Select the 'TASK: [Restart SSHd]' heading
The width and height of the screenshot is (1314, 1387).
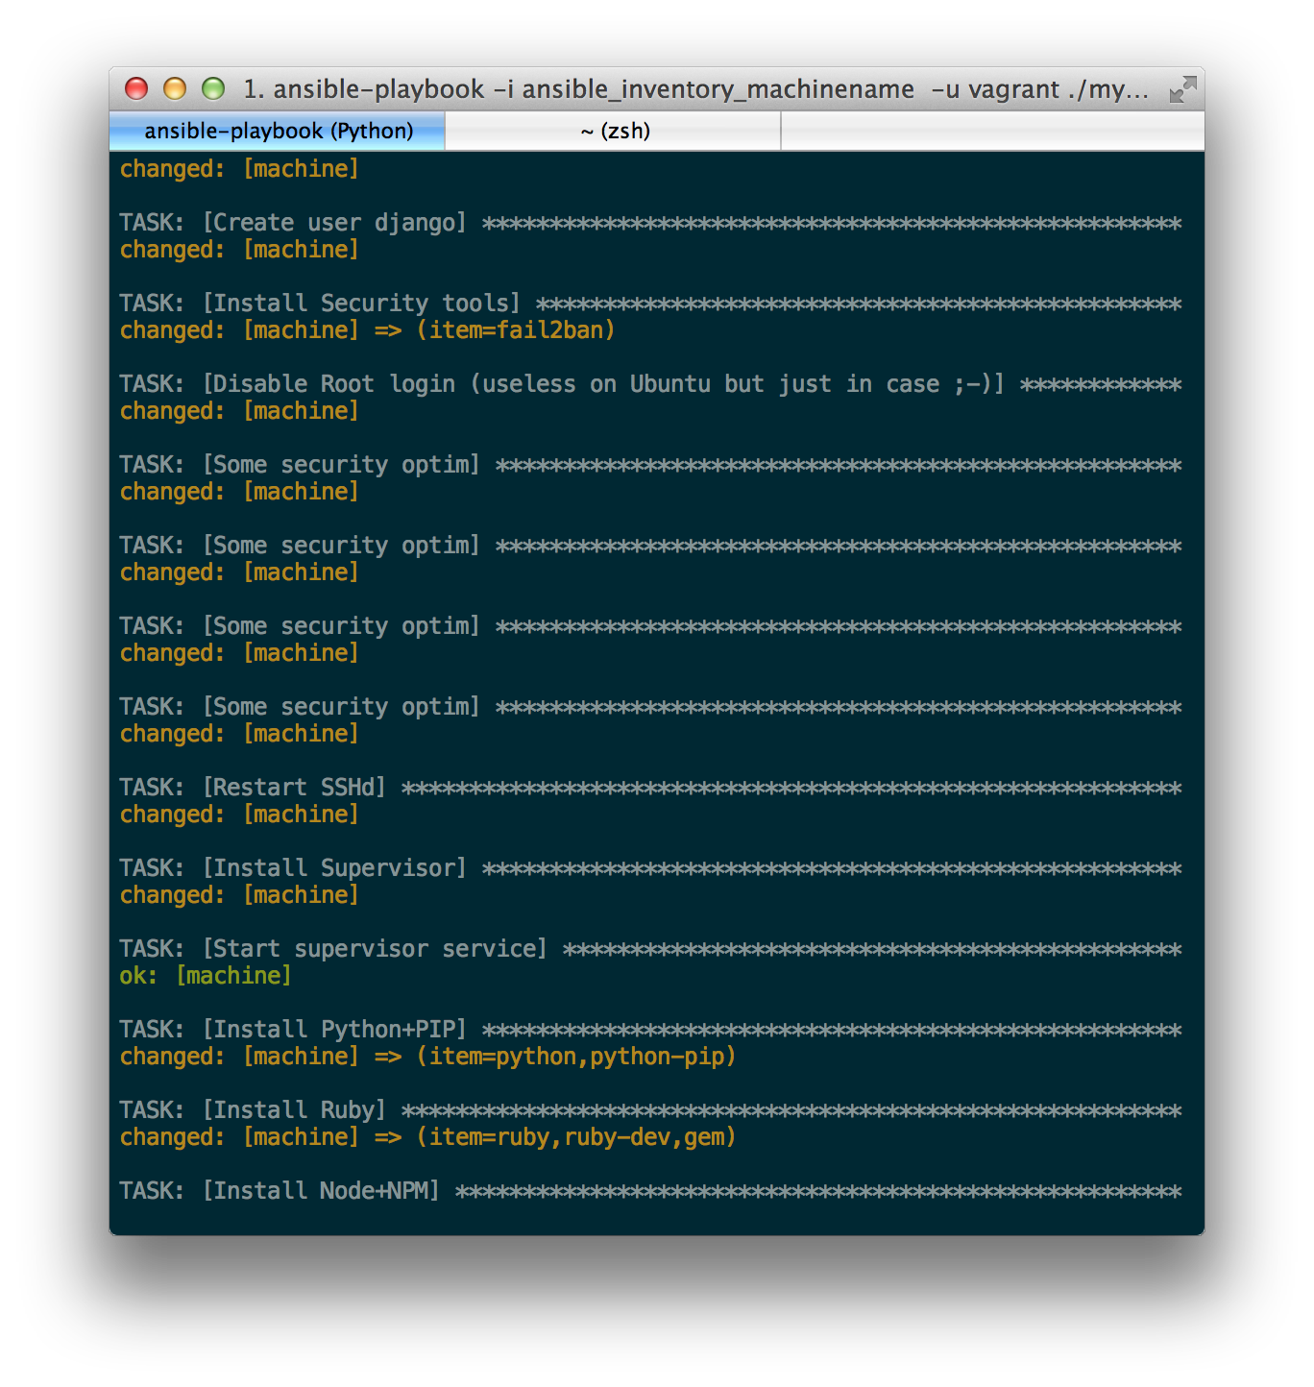(x=252, y=787)
